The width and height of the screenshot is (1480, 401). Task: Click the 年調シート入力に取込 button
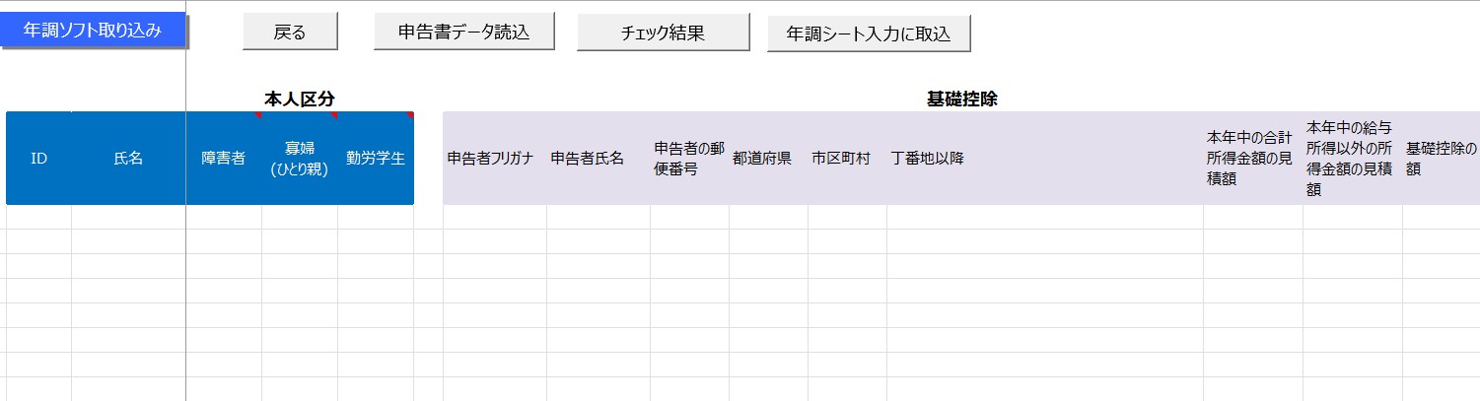[x=869, y=33]
